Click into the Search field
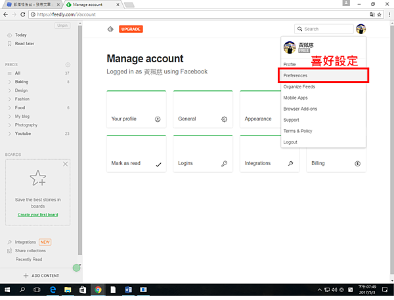394x300 pixels. click(324, 29)
